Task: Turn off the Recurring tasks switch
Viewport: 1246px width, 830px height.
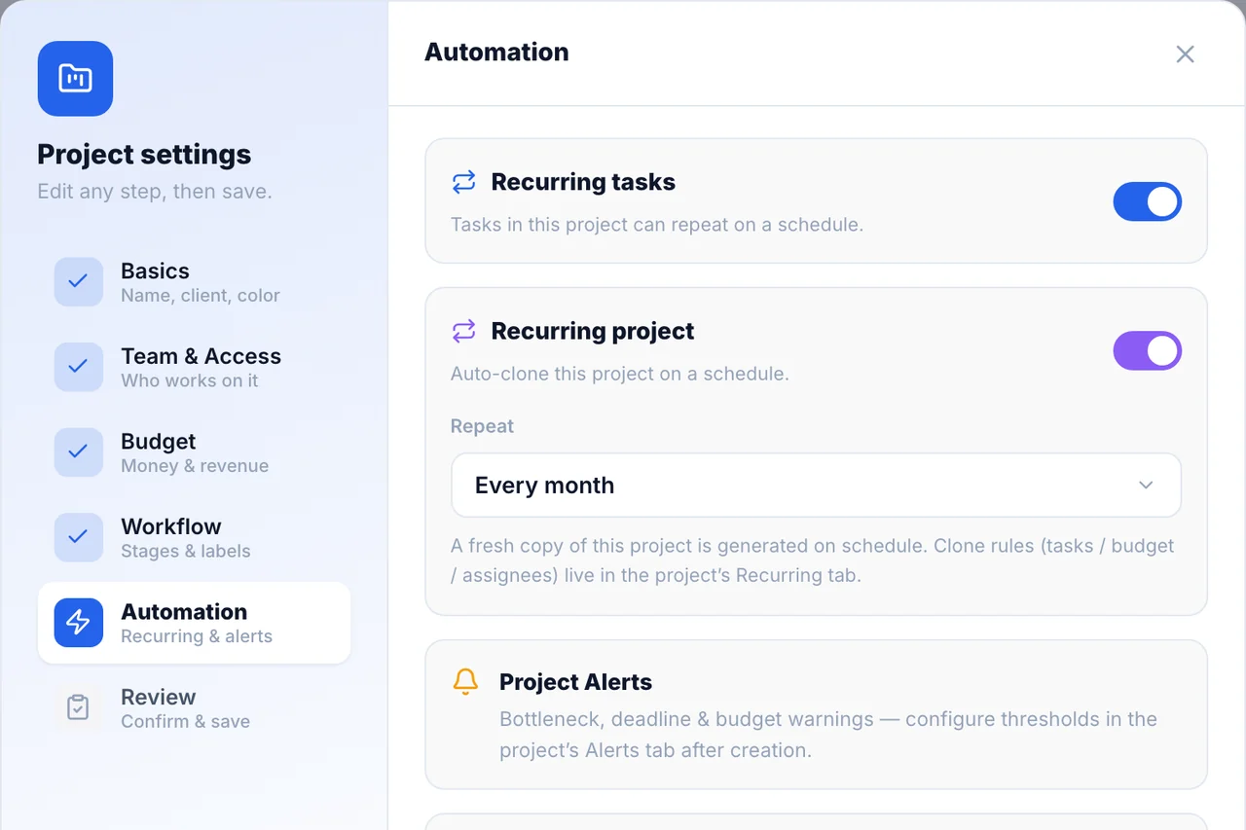Action: pos(1148,202)
